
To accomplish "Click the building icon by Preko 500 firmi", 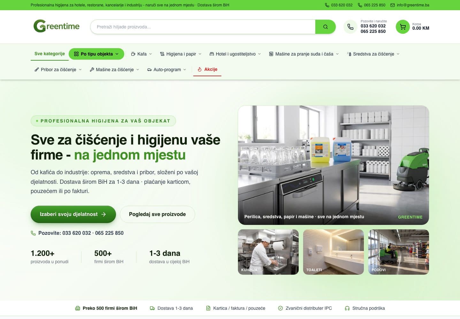I will point(78,308).
